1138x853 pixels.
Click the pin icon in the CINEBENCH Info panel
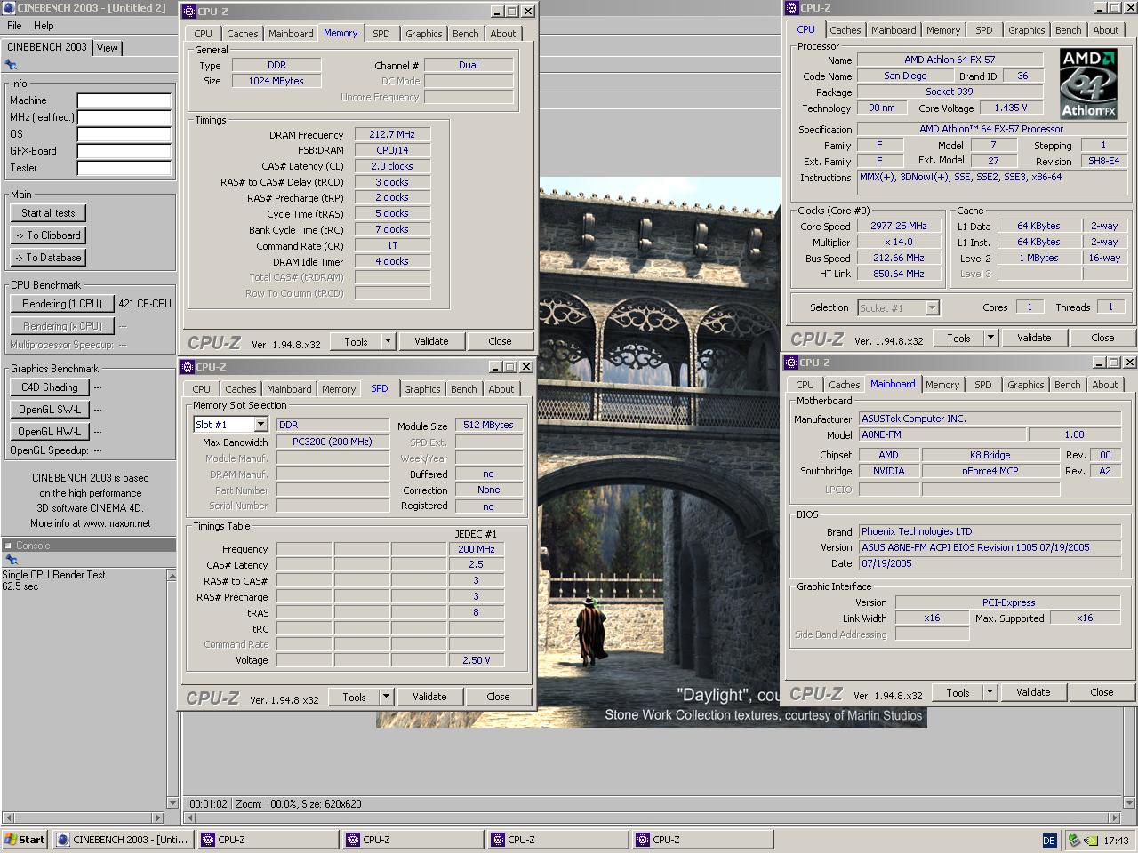[11, 65]
